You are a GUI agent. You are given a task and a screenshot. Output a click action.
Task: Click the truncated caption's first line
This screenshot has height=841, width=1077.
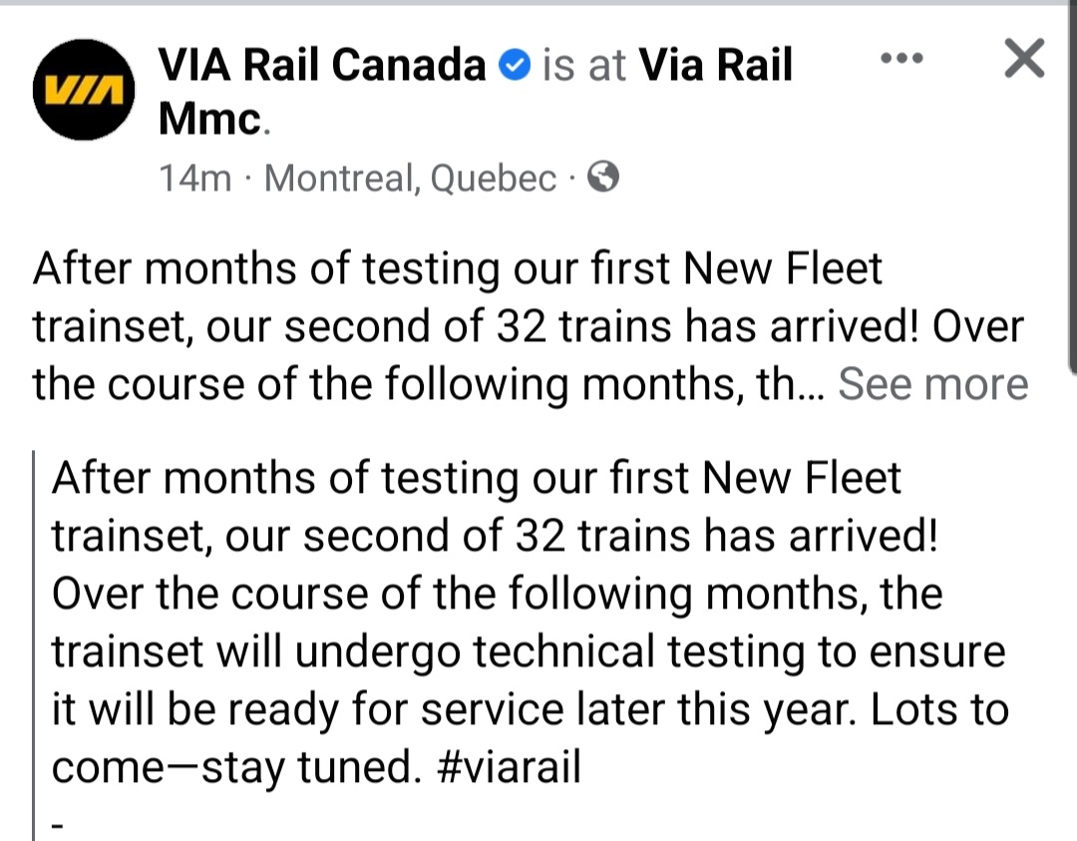pos(458,270)
